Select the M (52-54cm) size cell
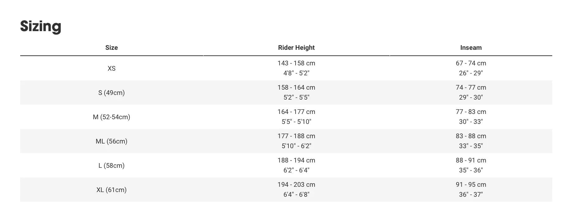This screenshot has height=221, width=565. (x=111, y=117)
